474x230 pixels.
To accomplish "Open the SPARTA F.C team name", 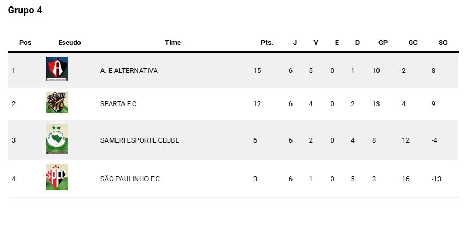I will (x=118, y=104).
